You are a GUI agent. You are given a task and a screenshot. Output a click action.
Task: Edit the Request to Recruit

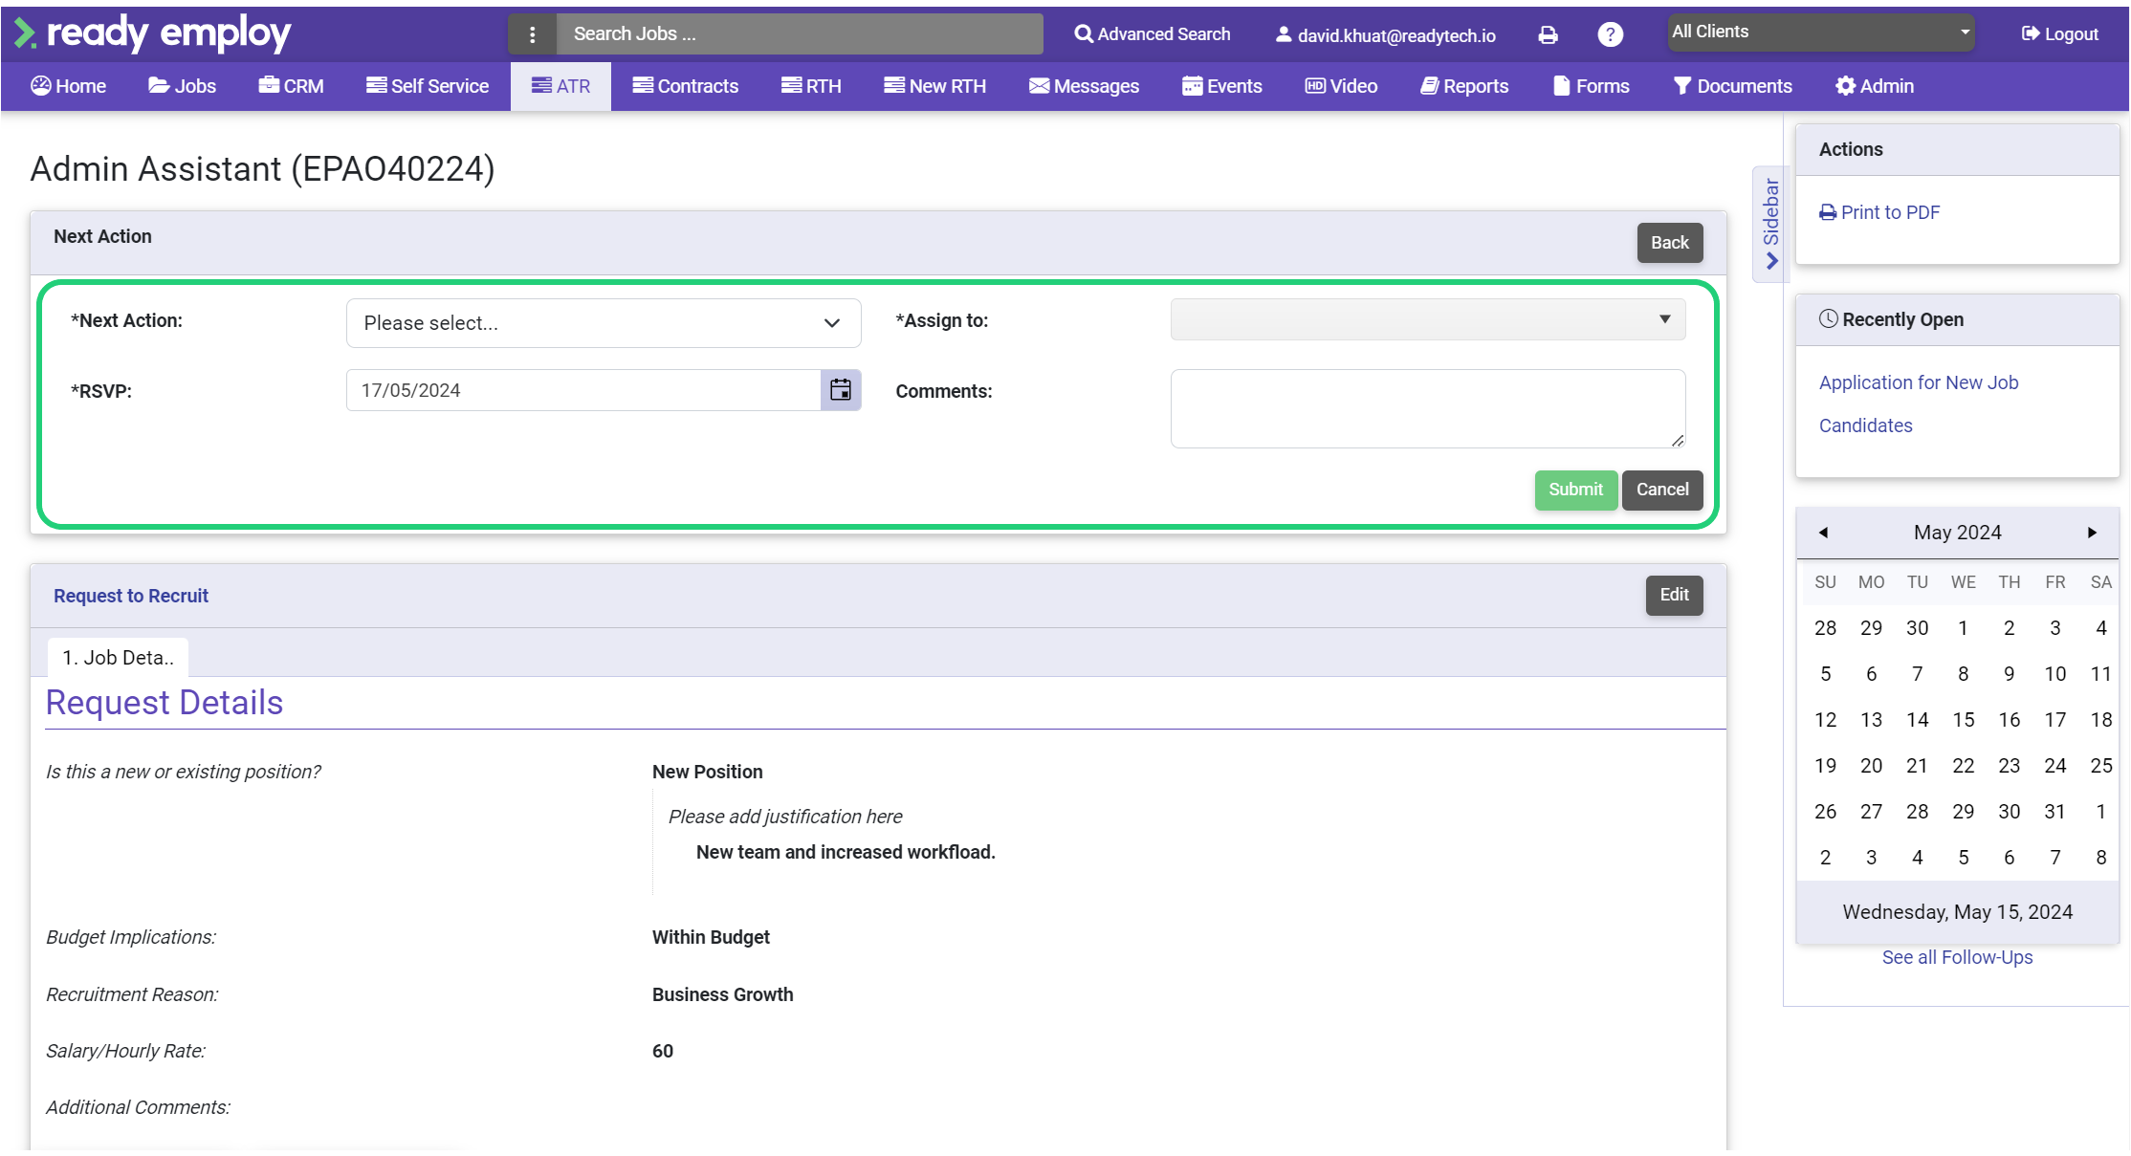click(1674, 595)
